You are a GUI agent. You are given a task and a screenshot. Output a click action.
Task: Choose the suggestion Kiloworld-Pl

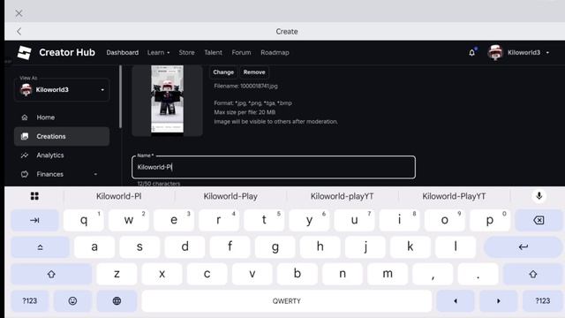[x=118, y=196]
